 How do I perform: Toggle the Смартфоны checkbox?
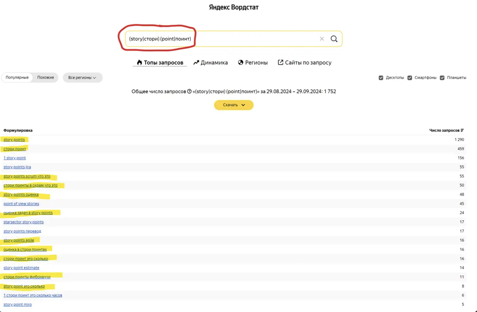click(x=410, y=78)
